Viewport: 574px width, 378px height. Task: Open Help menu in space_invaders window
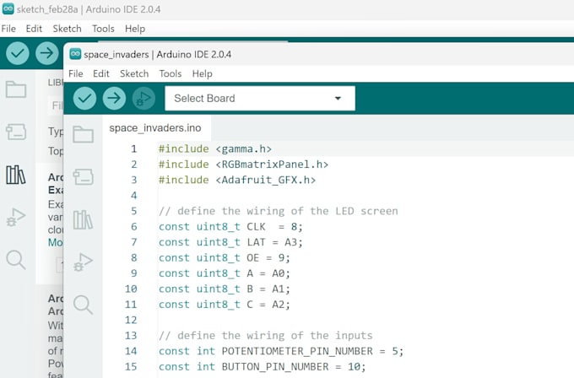[x=202, y=73]
